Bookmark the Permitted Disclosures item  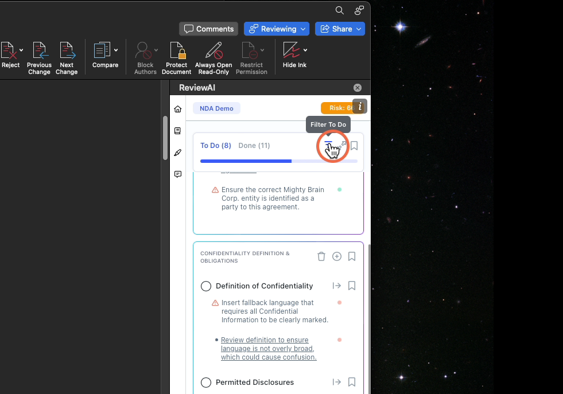pyautogui.click(x=352, y=382)
